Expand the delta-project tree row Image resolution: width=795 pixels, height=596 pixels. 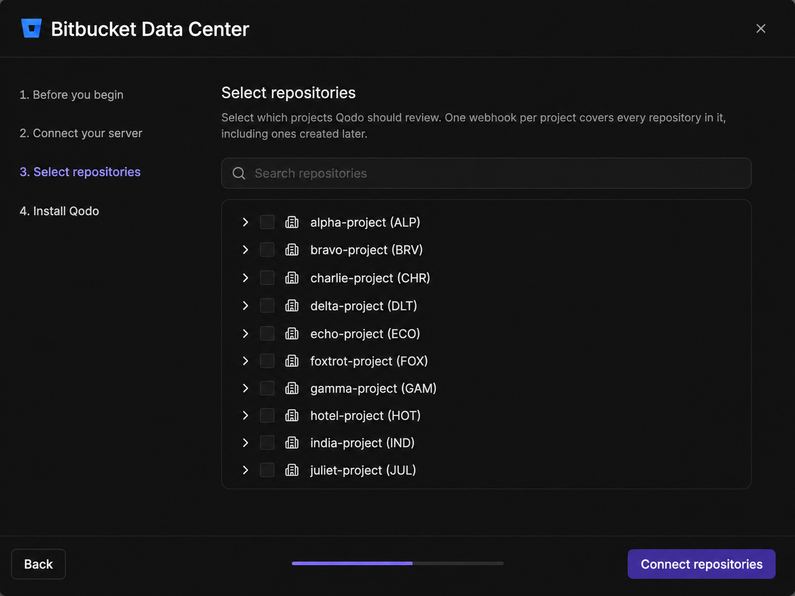(x=245, y=306)
